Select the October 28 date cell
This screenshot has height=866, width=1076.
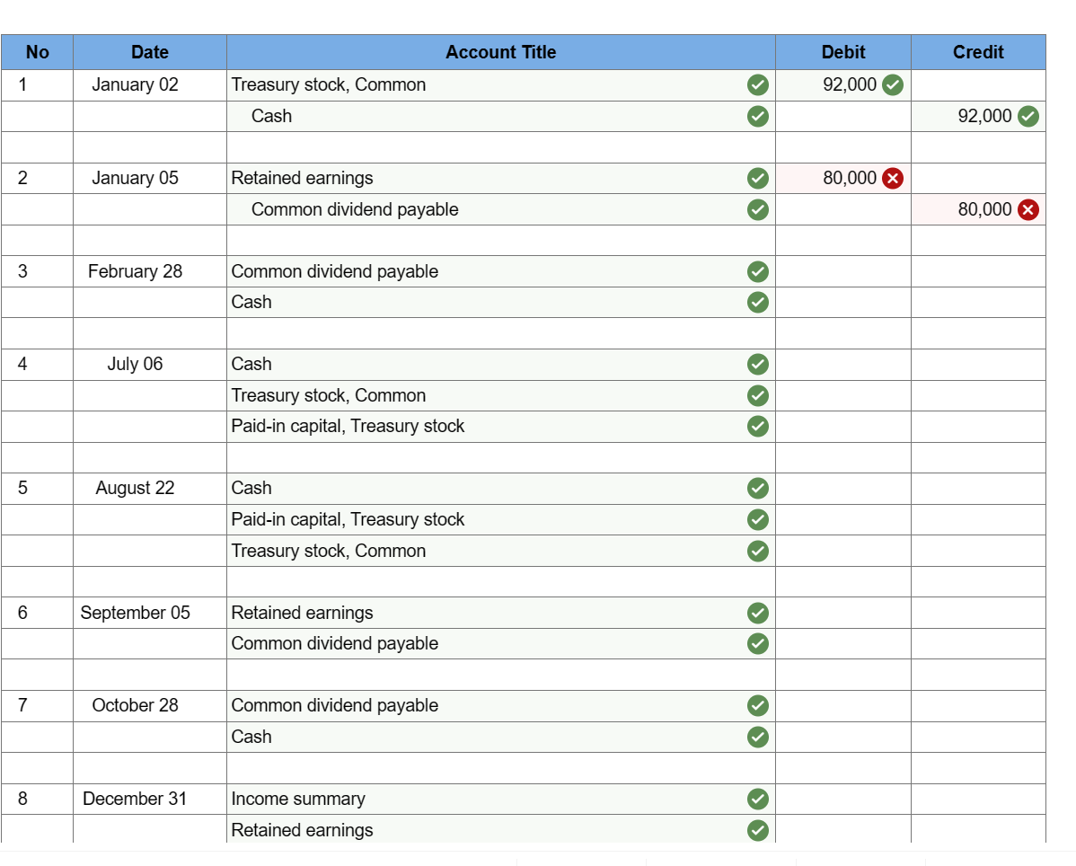tap(150, 705)
